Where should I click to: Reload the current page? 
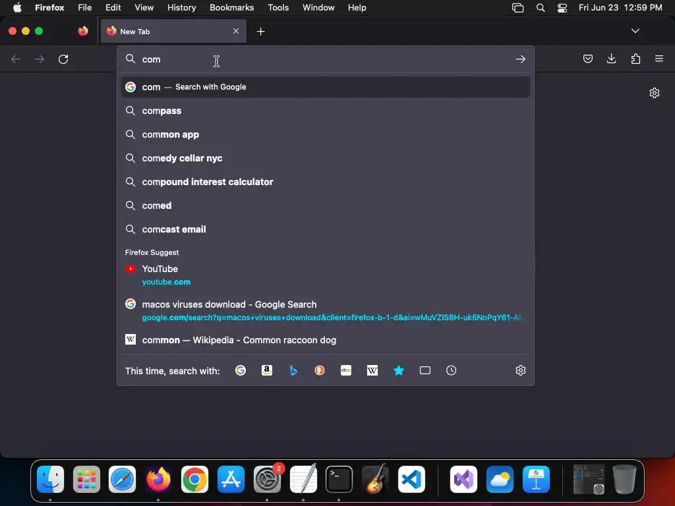63,59
